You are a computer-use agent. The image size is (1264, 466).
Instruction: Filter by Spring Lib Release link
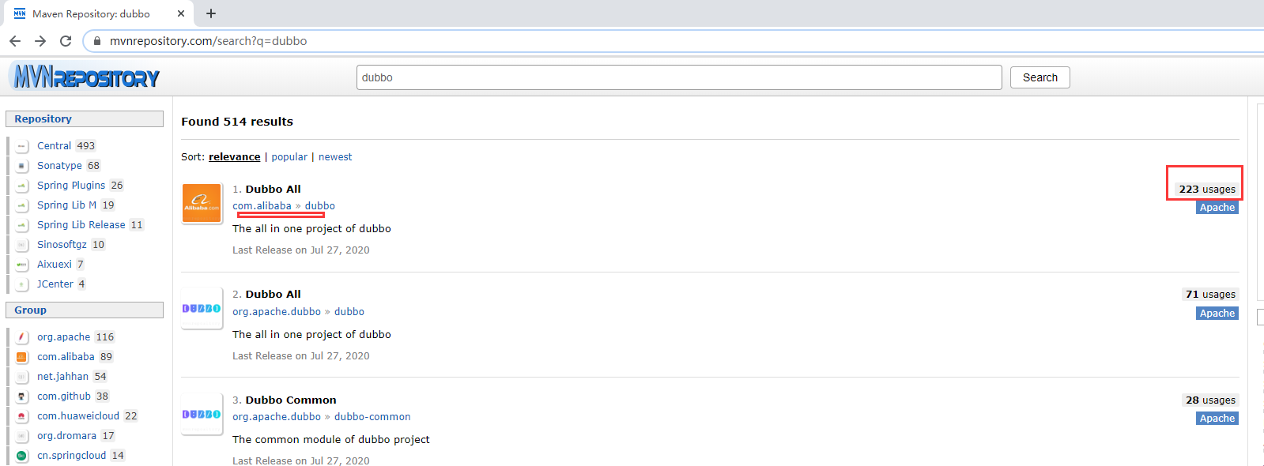coord(81,225)
